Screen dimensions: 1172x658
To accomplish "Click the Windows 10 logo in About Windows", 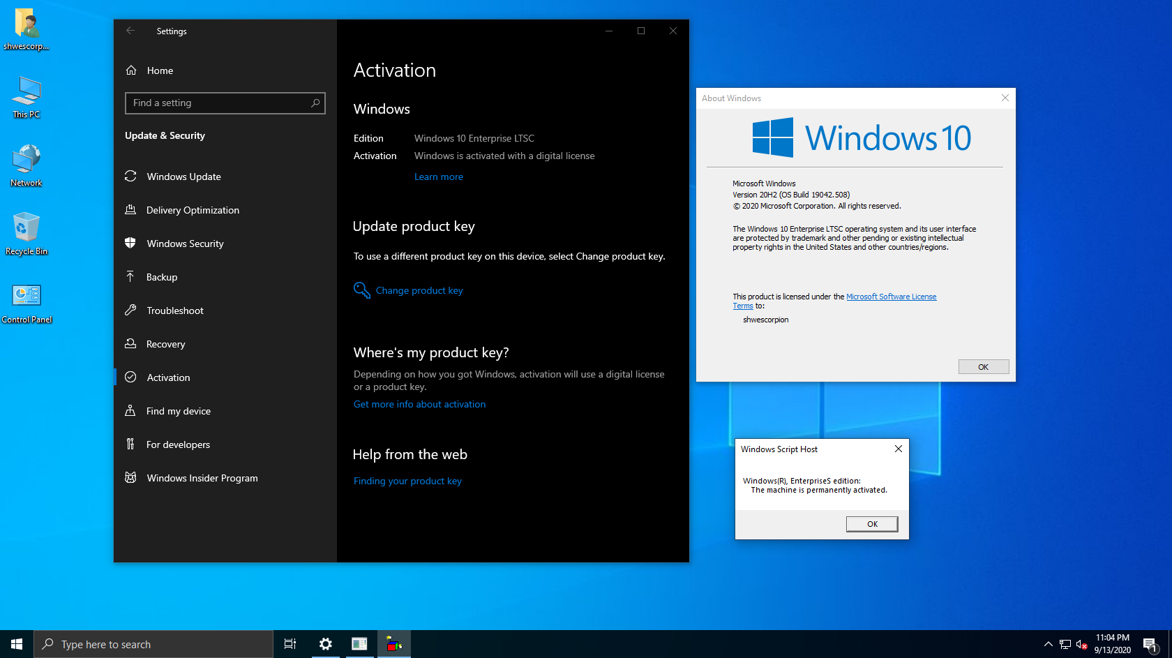I will pyautogui.click(x=862, y=137).
